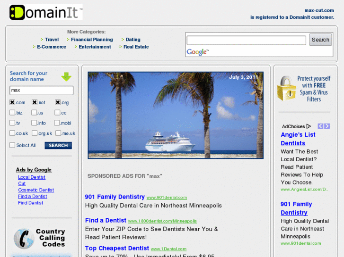The image size is (344, 257).
Task: Open the Financial Planning category
Action: coord(92,40)
